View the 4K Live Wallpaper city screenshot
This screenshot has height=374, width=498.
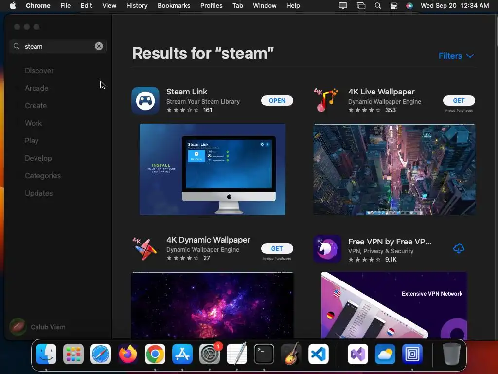[x=394, y=169]
